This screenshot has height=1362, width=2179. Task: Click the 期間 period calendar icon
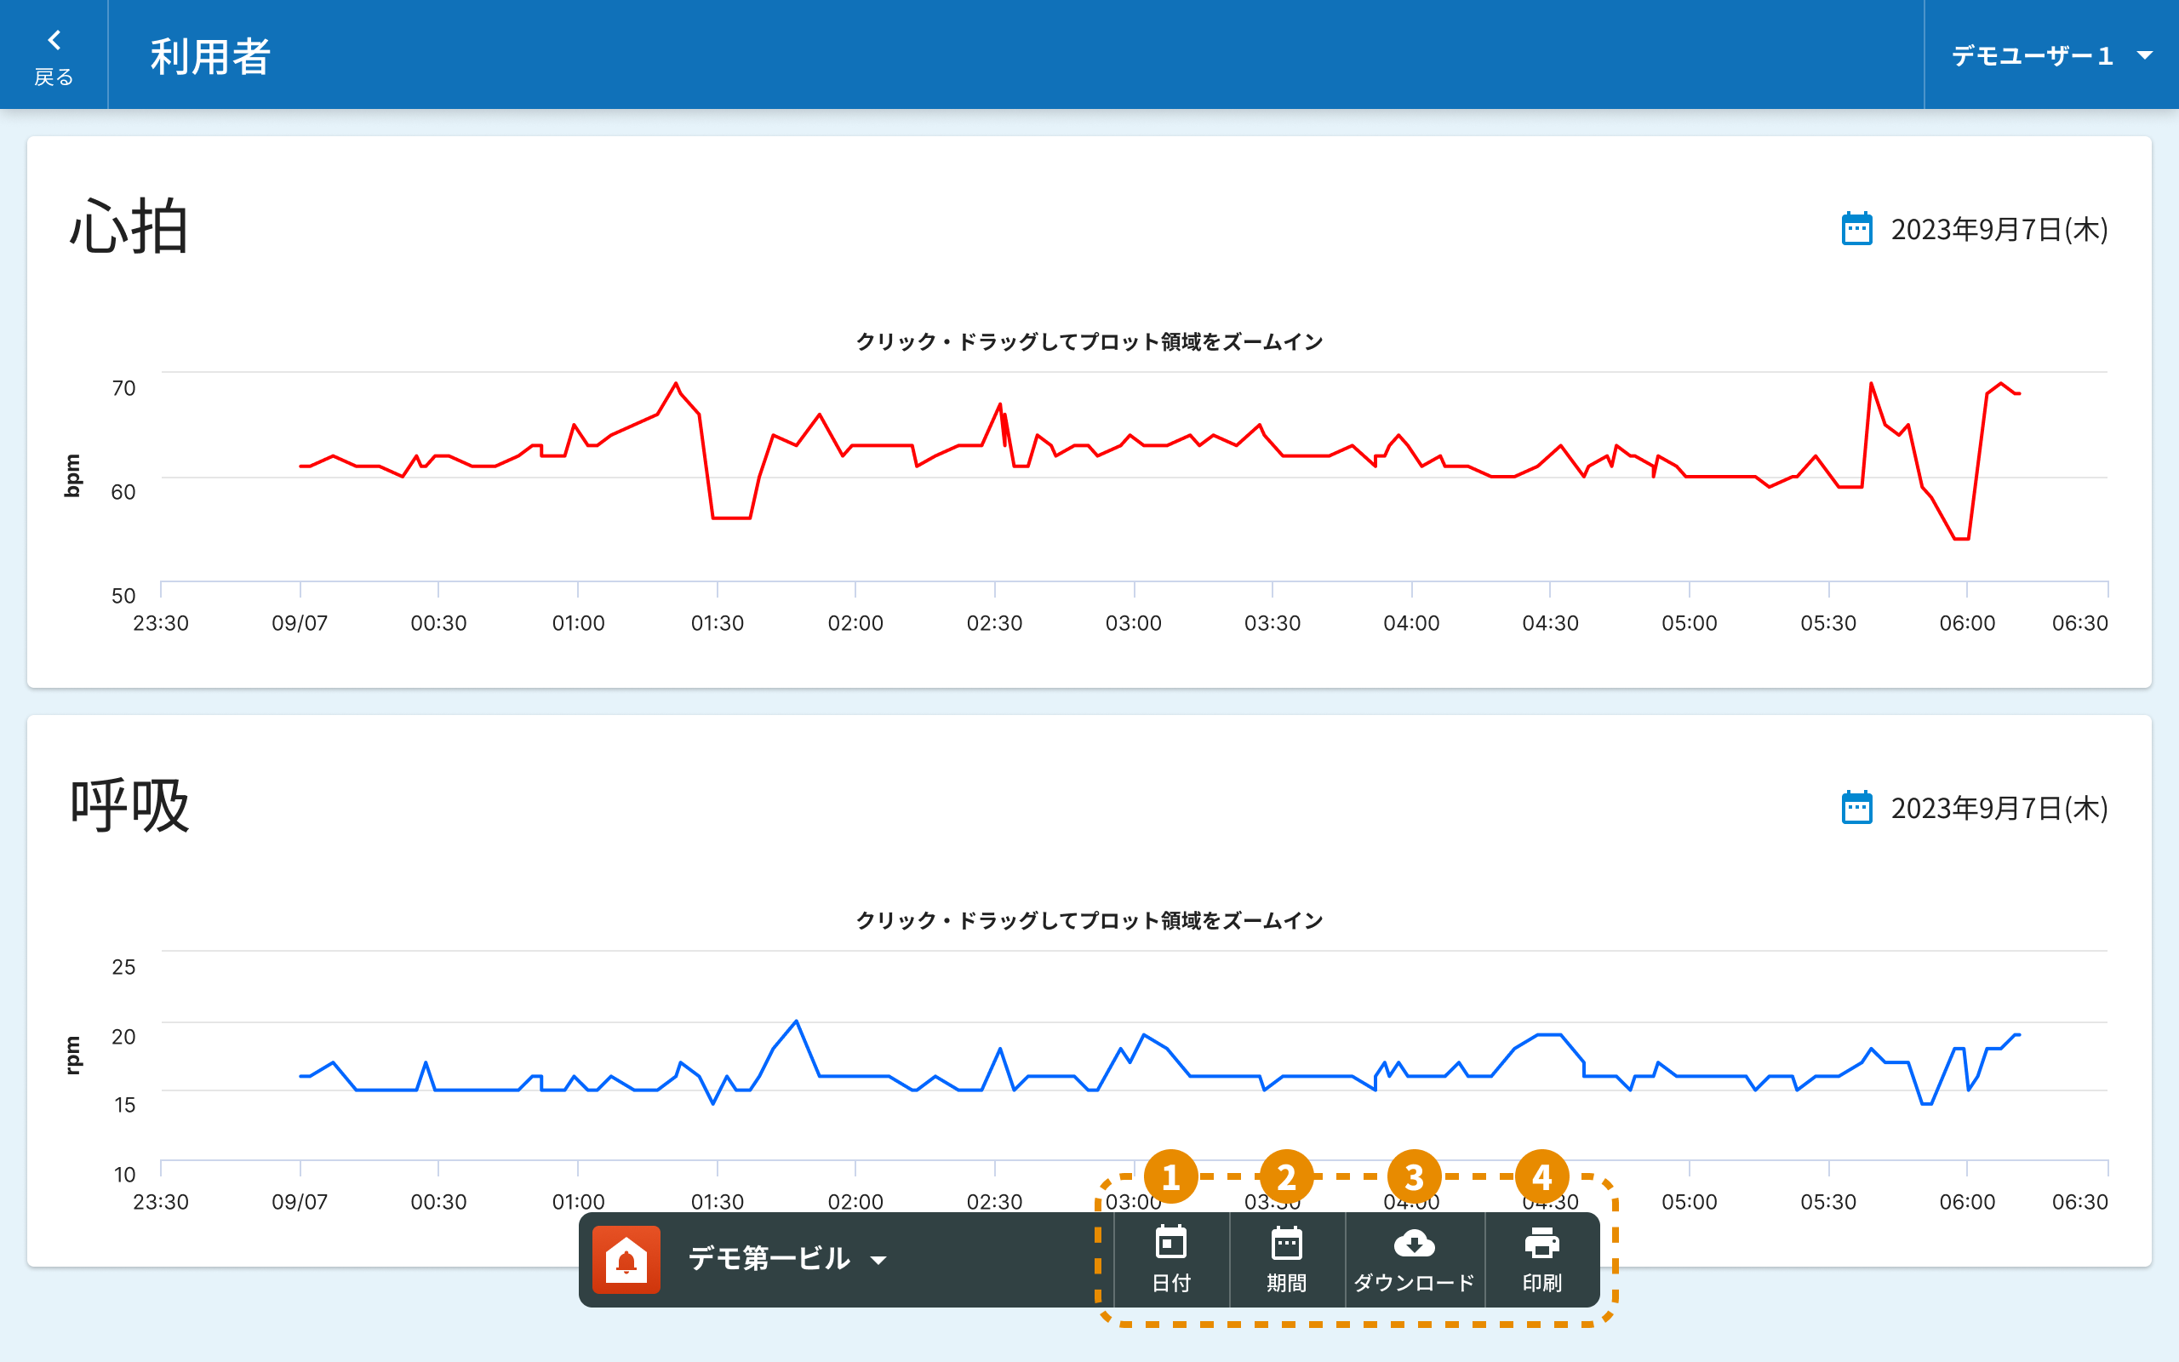click(1287, 1245)
